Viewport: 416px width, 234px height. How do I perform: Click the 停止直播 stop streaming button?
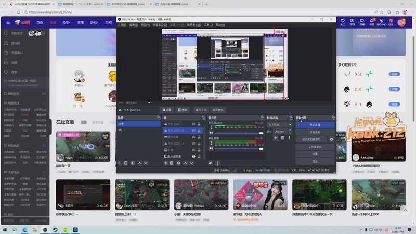pos(315,125)
